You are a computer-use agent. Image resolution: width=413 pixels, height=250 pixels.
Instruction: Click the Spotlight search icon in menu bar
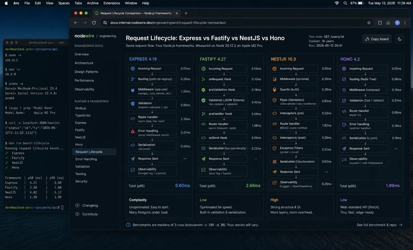pyautogui.click(x=345, y=3)
